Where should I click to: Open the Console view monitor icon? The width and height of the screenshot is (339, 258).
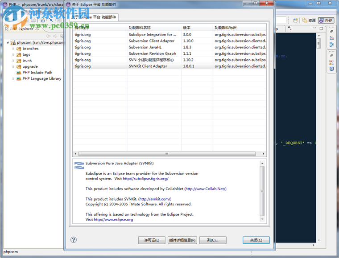click(331, 69)
